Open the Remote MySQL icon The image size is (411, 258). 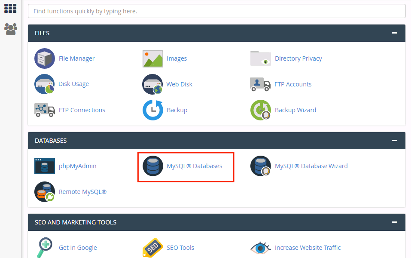pyautogui.click(x=45, y=192)
